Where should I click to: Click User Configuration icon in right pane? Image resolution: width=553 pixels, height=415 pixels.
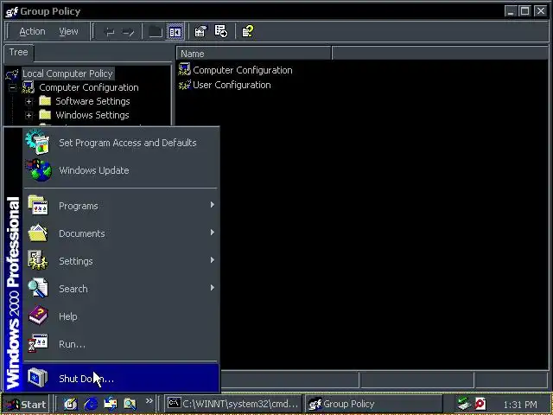point(184,85)
